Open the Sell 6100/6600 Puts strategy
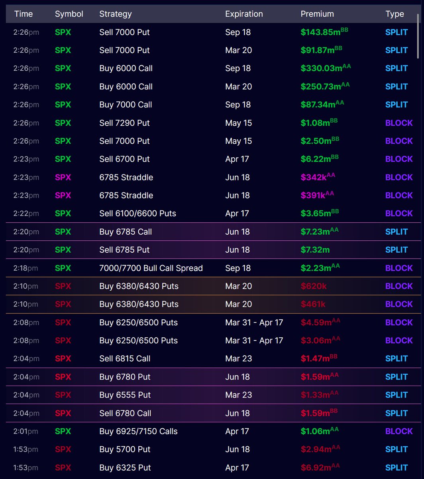 point(137,214)
